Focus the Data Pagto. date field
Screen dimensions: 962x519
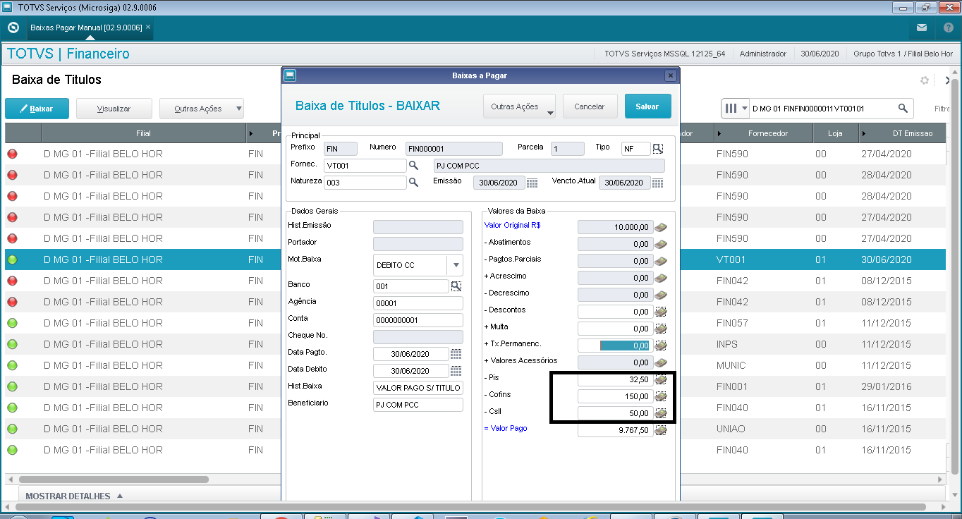[x=411, y=354]
